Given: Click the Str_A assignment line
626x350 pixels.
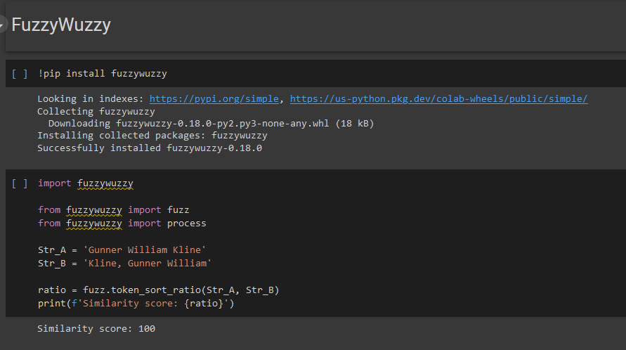Looking at the screenshot, I should (122, 249).
